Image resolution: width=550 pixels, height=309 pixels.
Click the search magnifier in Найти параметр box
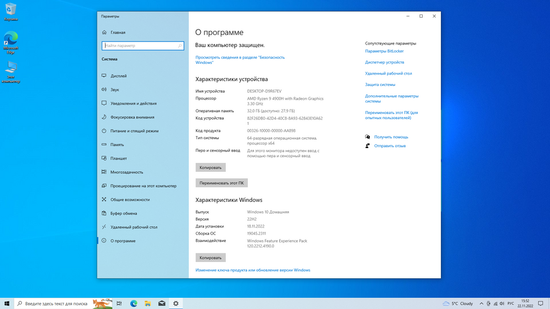(180, 46)
